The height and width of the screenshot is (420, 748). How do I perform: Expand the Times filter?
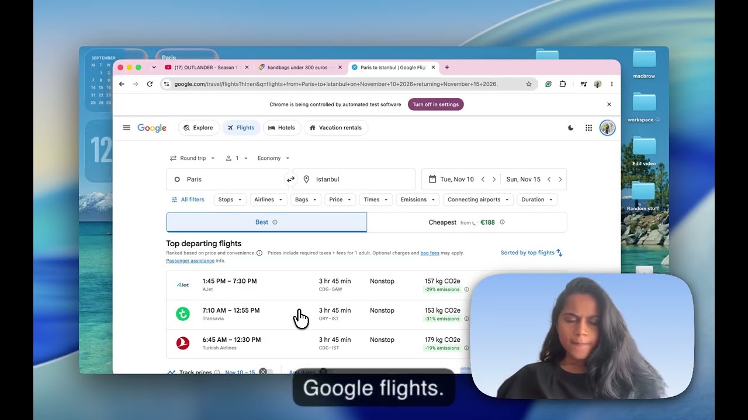[x=375, y=199]
